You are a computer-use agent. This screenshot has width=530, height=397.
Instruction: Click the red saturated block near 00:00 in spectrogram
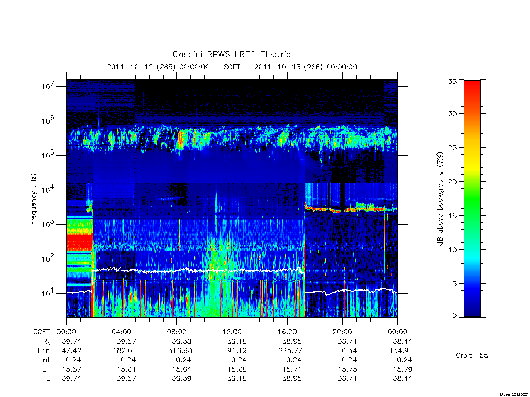click(79, 242)
